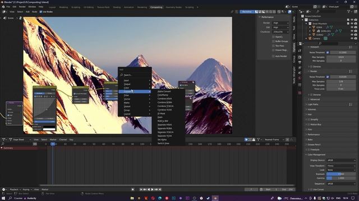Open the Output properties tab icon
This screenshot has width=359, height=201.
pyautogui.click(x=300, y=62)
